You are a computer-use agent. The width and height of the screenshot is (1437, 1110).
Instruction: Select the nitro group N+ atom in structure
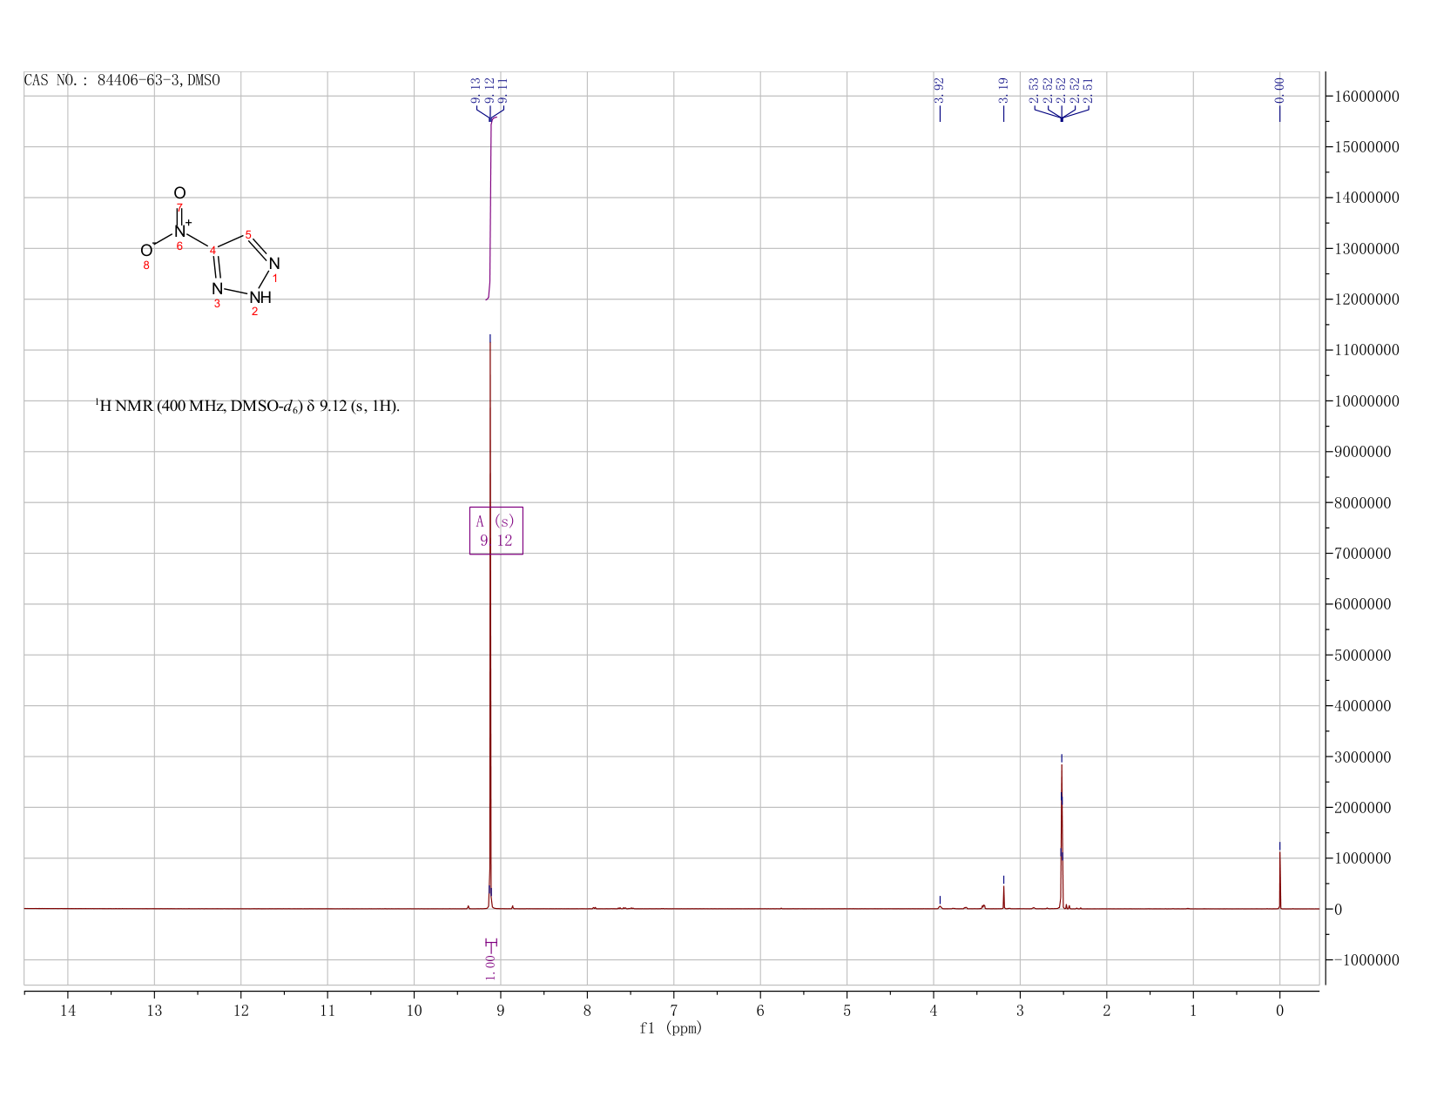pos(181,231)
